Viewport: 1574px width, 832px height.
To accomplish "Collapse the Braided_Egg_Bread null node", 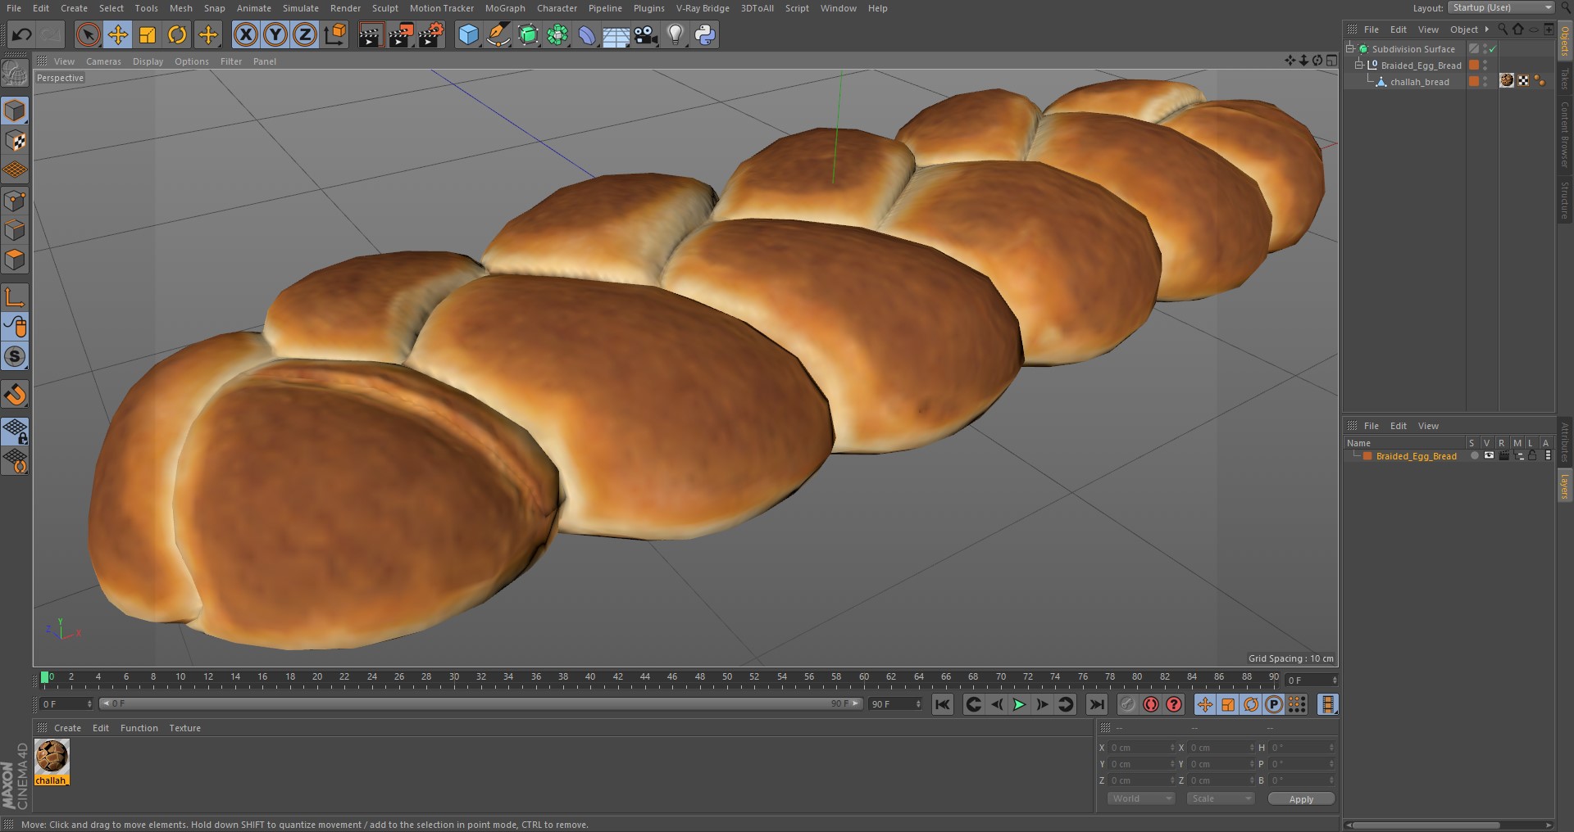I will click(1358, 65).
